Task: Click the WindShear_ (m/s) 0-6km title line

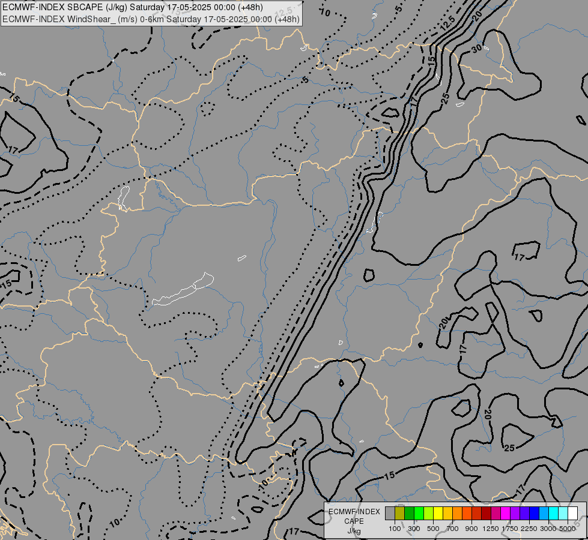Action: coord(151,19)
